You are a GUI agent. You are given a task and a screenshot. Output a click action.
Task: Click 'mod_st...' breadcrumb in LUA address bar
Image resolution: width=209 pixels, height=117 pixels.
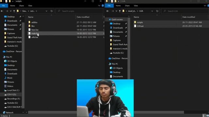coord(132,11)
